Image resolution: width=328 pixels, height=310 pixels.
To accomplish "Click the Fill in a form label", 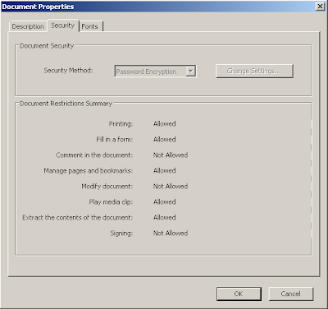I will coord(115,140).
